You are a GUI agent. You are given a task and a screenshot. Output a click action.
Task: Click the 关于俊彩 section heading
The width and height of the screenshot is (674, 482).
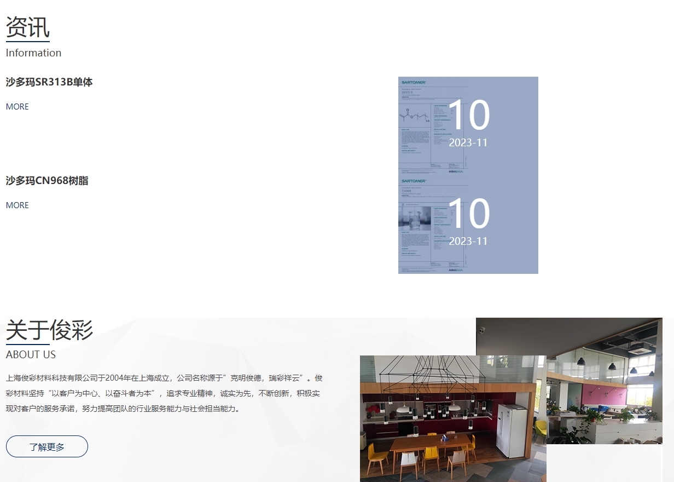tap(49, 330)
